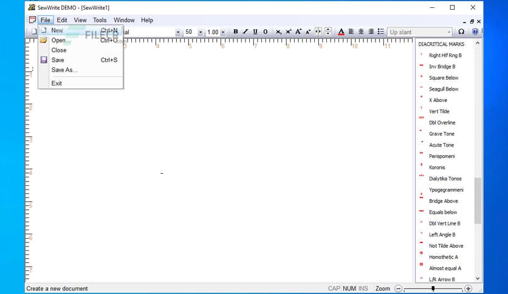Open the View menu
Image resolution: width=508 pixels, height=294 pixels.
[80, 20]
